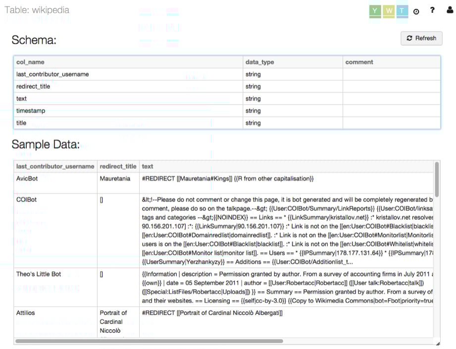The height and width of the screenshot is (349, 456).
Task: Click the col_name schema header
Action: point(128,62)
